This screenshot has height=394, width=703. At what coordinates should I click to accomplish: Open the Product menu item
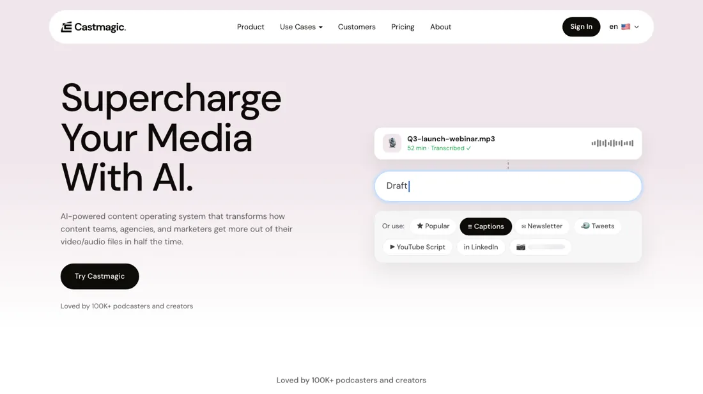[x=250, y=27]
